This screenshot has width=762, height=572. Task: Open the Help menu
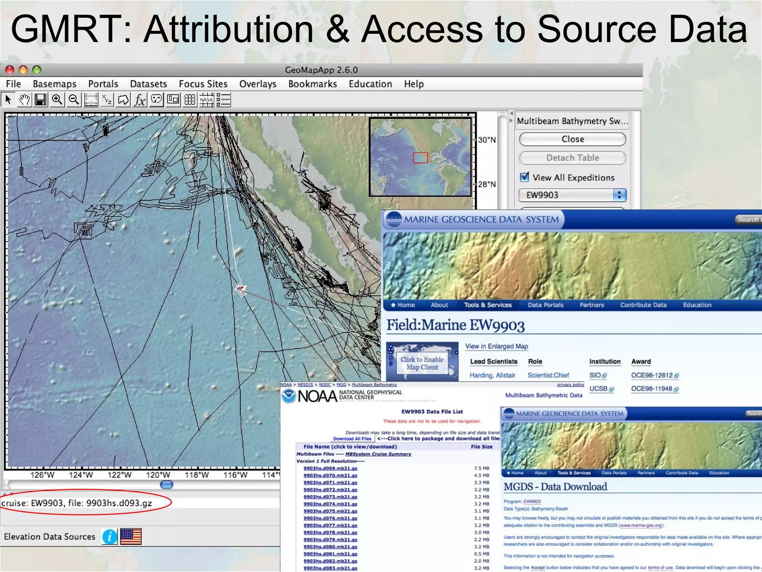(x=414, y=84)
